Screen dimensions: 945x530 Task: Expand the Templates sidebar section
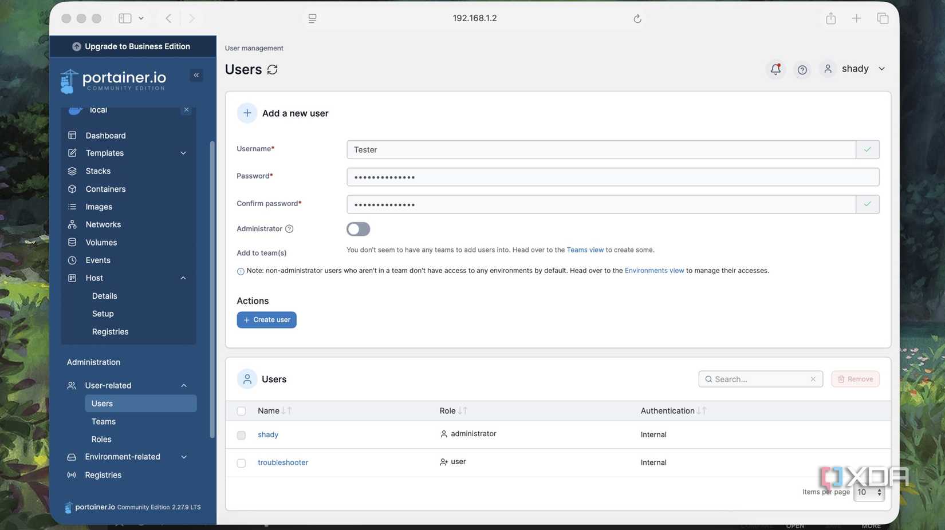(x=183, y=153)
